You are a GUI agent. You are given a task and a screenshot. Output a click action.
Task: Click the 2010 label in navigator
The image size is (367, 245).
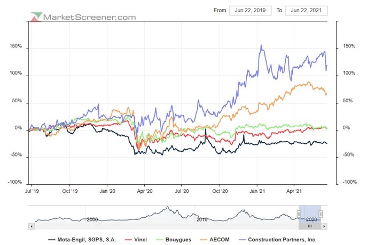click(x=202, y=219)
